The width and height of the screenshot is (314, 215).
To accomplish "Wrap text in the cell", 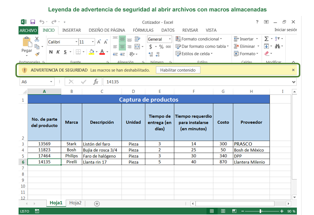I will click(137, 39).
